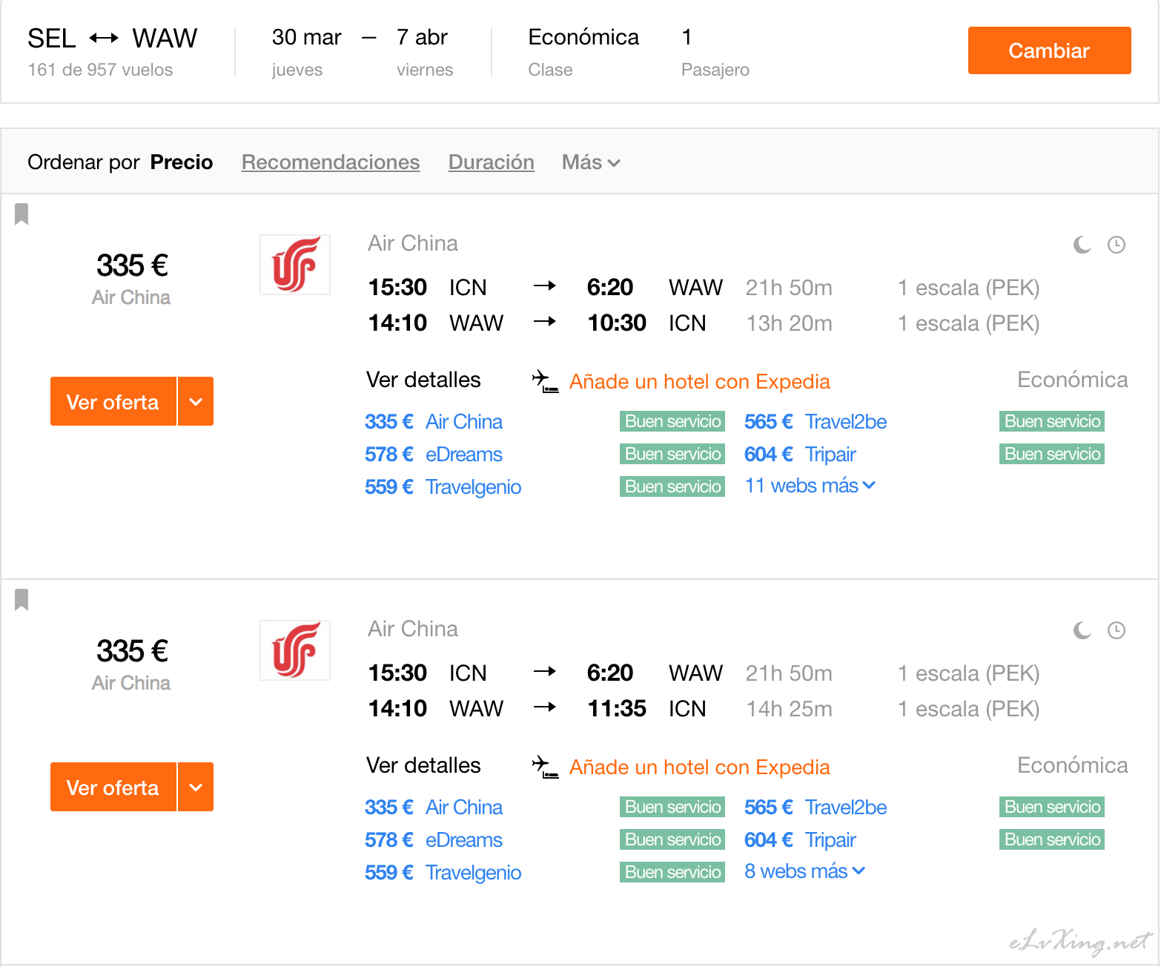Click the 13h 20m return duration
The width and height of the screenshot is (1161, 967).
789,323
